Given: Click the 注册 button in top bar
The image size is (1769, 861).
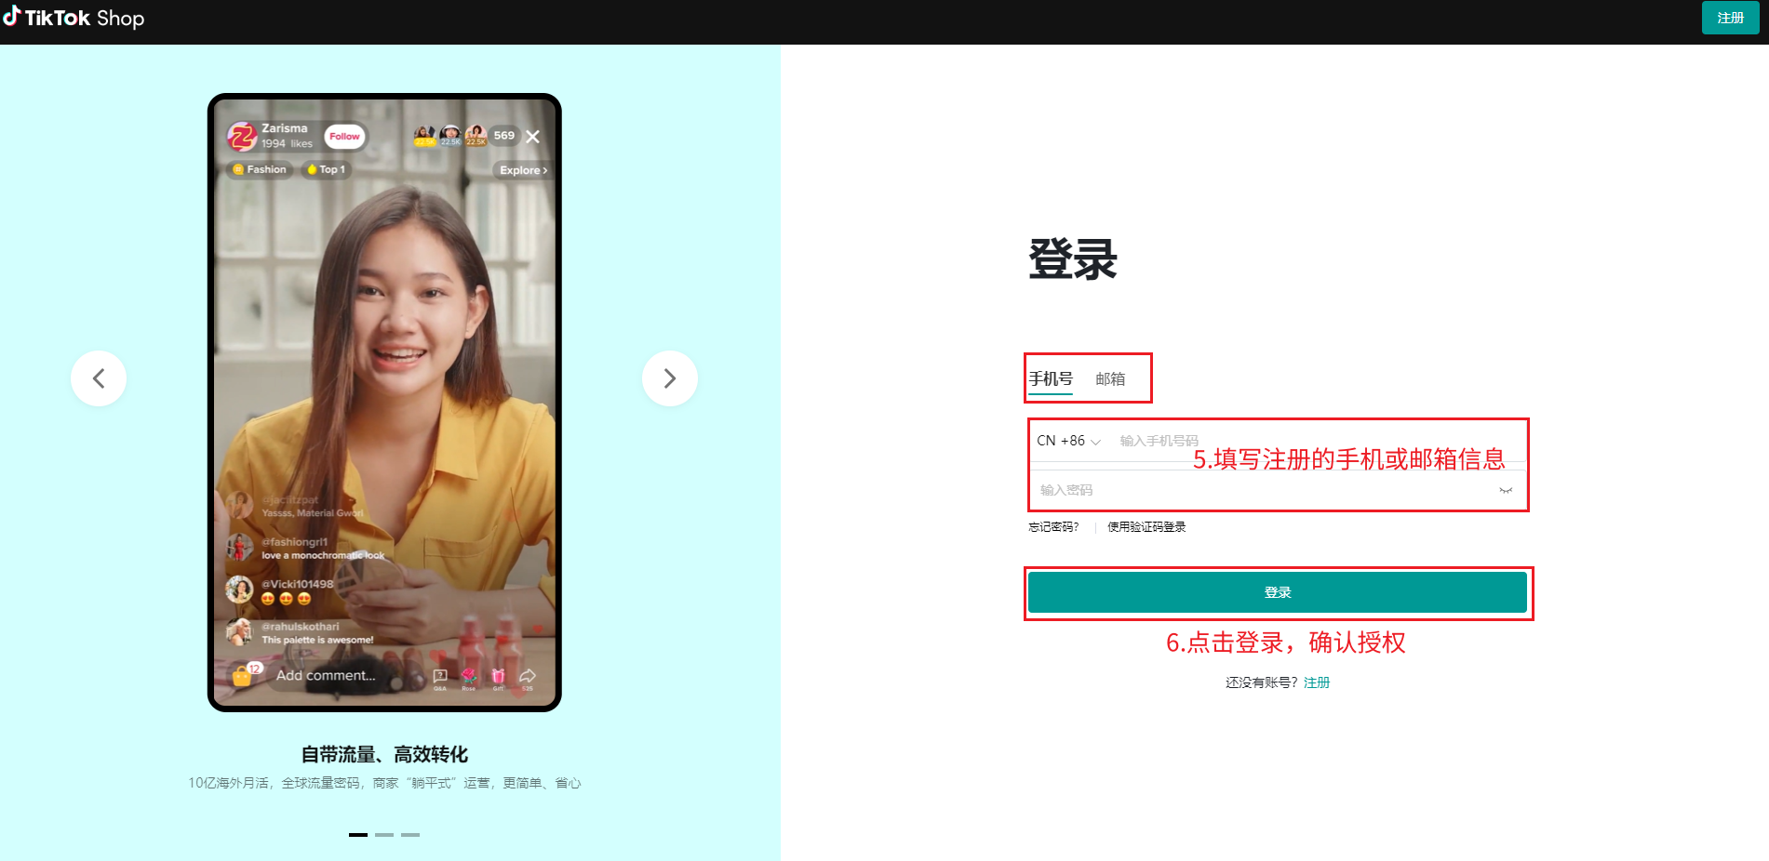Looking at the screenshot, I should (1730, 18).
